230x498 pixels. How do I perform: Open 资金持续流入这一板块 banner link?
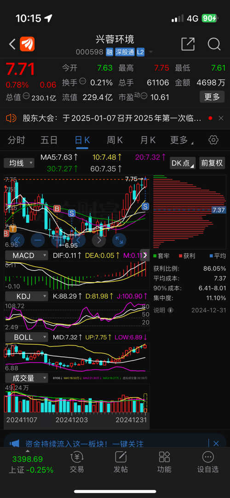(x=84, y=444)
